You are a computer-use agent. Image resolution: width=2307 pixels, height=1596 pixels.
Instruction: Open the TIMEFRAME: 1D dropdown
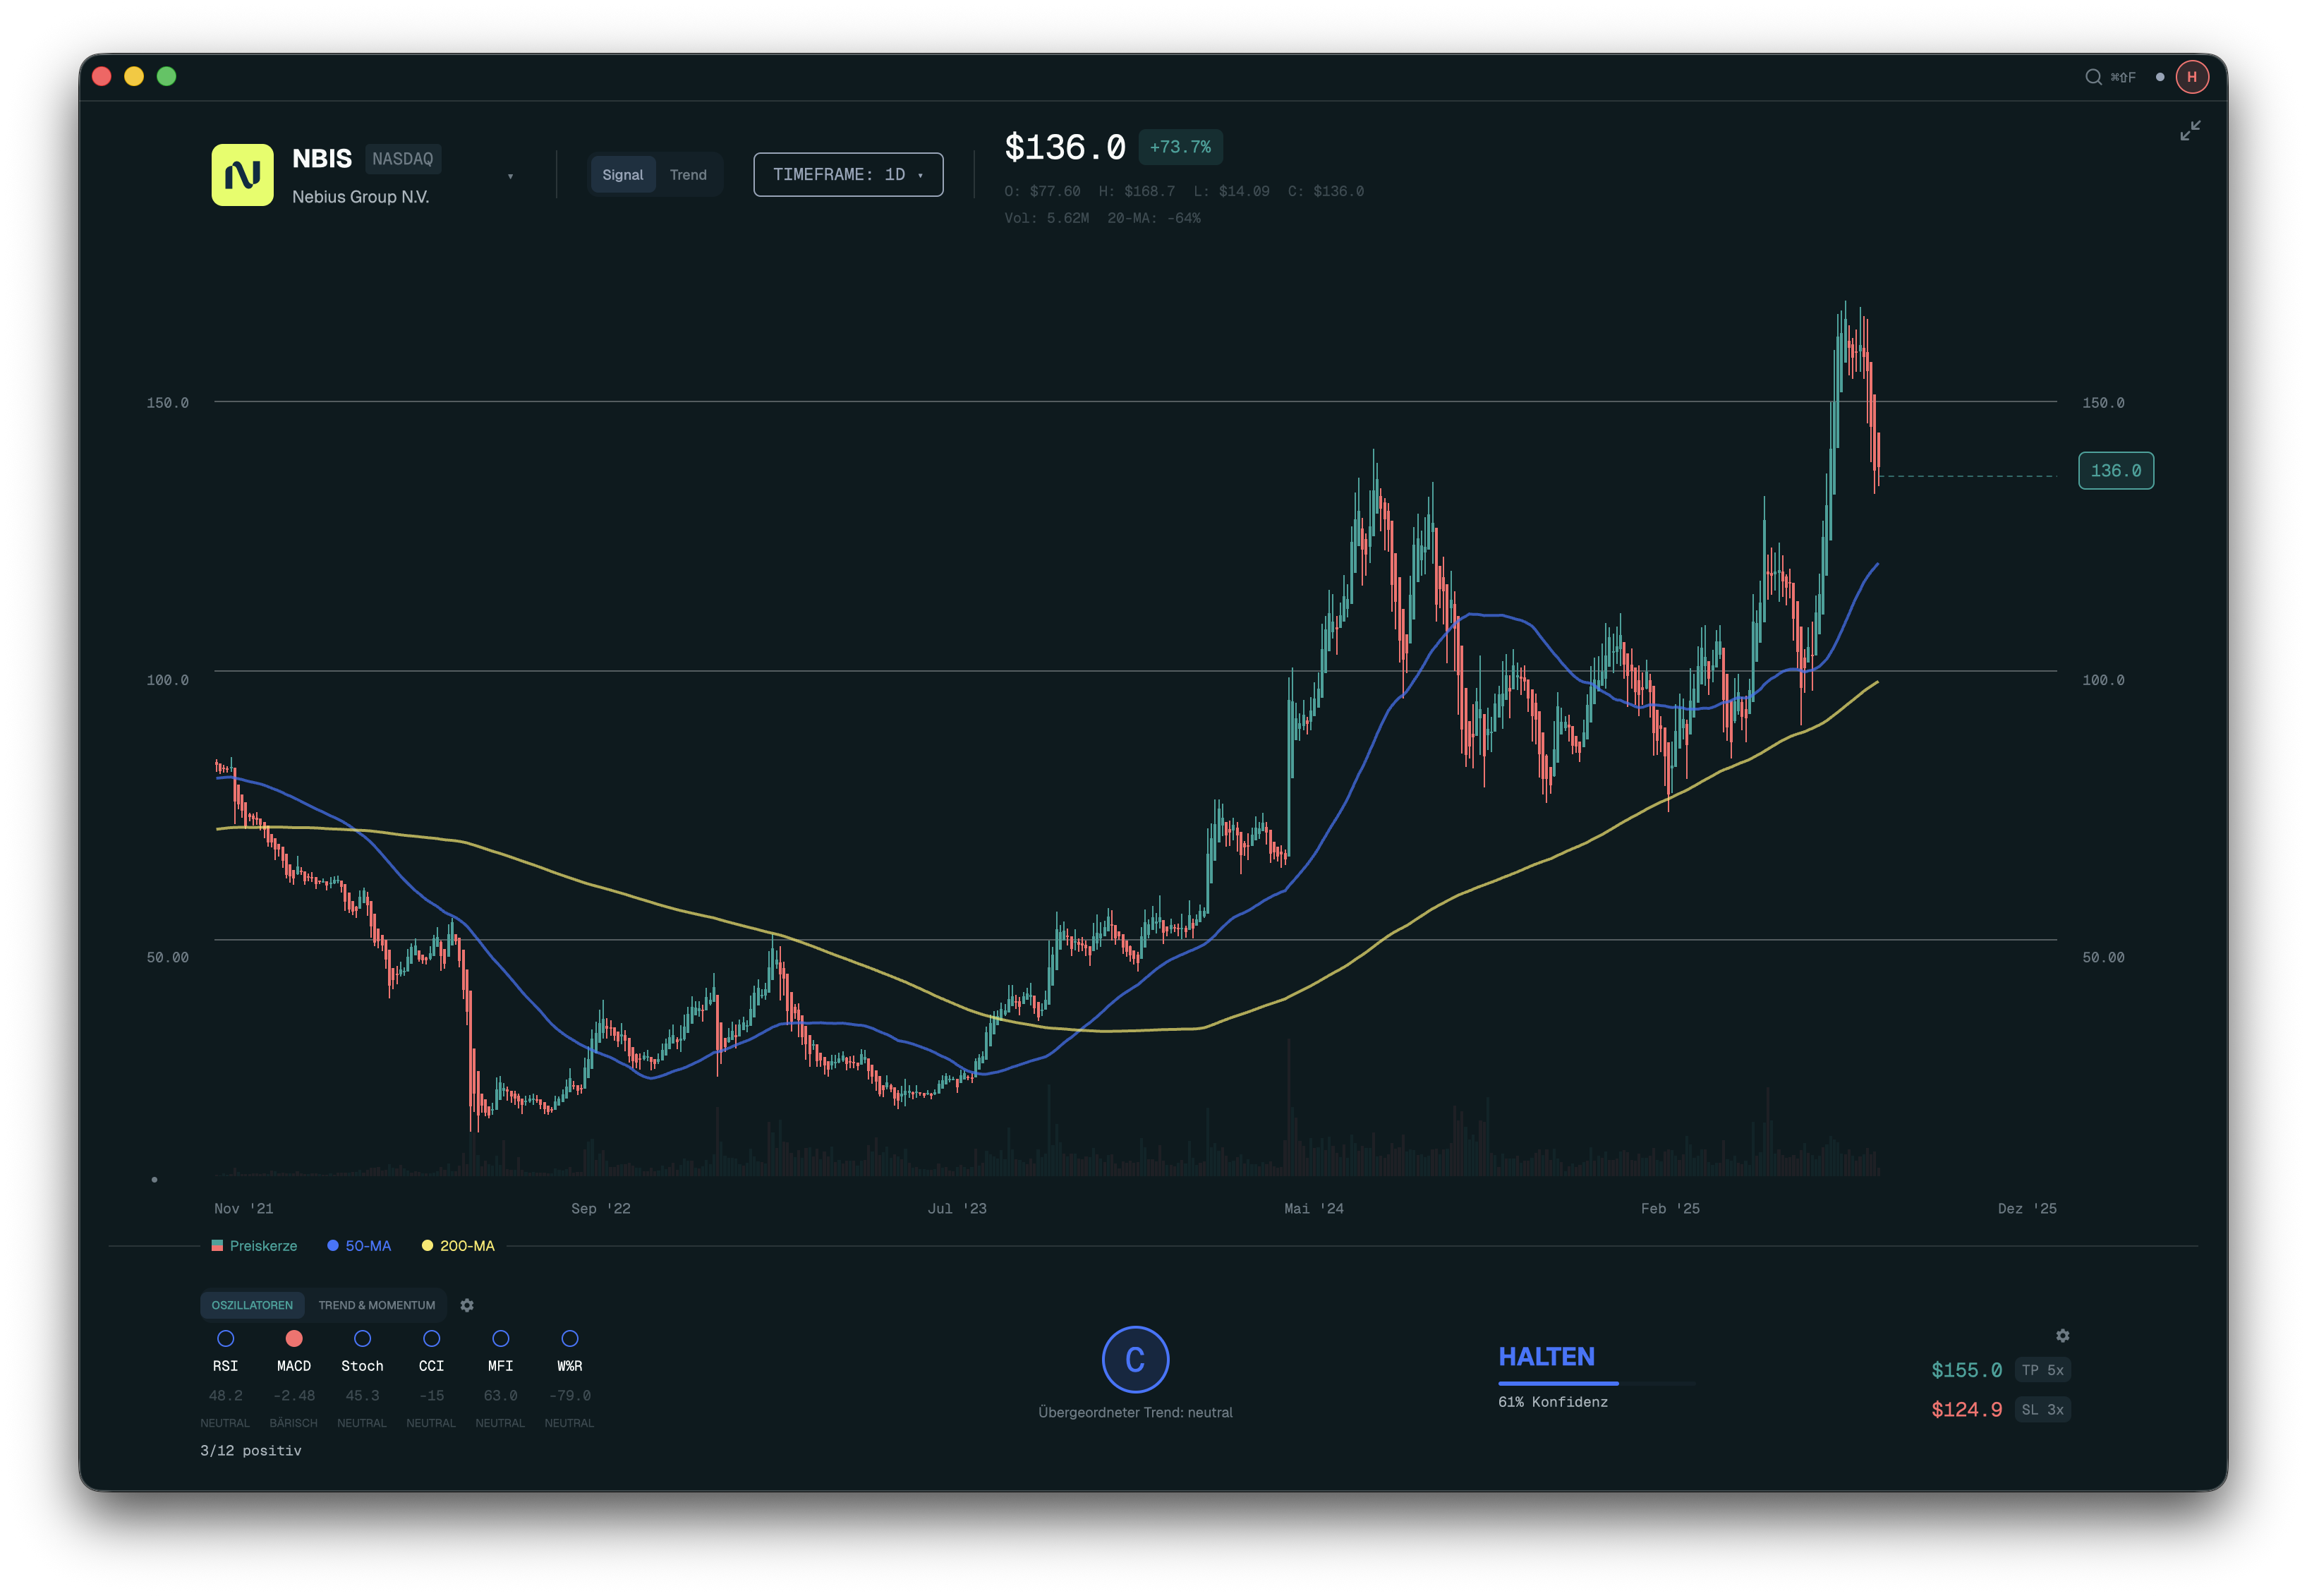(847, 173)
